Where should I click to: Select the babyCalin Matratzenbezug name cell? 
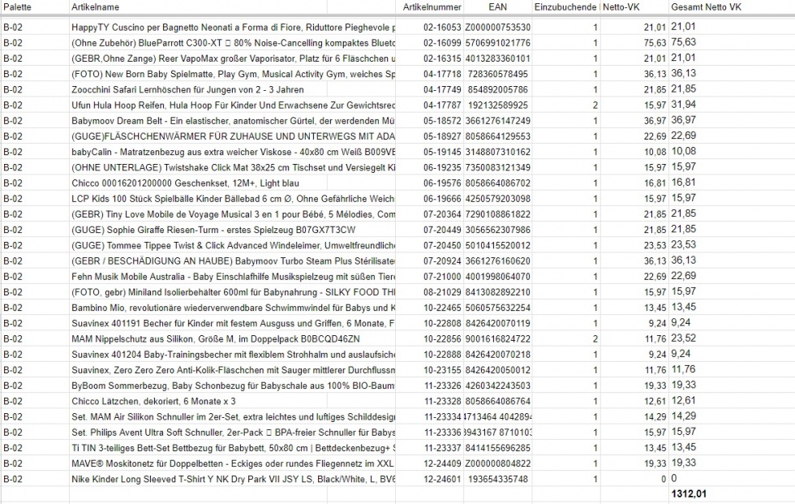[234, 152]
